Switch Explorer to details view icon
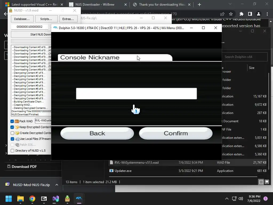Image resolution: width=273 pixels, height=205 pixels. coord(261,182)
